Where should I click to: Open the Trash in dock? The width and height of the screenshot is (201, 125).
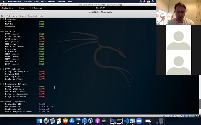pos(161,121)
